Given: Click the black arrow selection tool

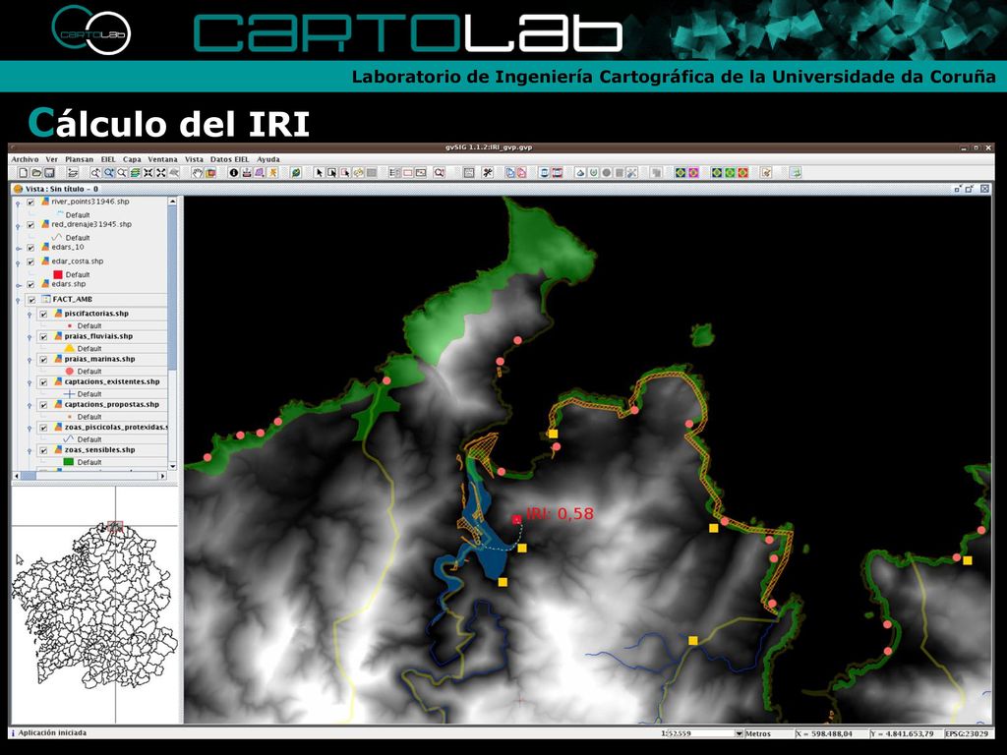Looking at the screenshot, I should [x=320, y=173].
